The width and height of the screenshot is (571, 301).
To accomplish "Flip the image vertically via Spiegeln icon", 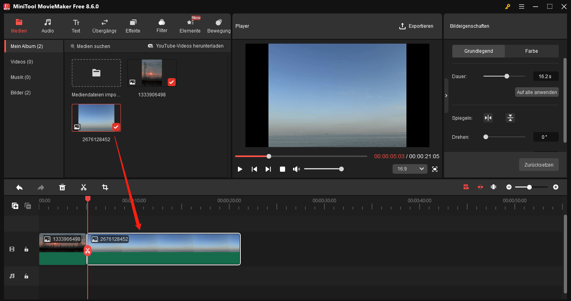I will click(510, 118).
